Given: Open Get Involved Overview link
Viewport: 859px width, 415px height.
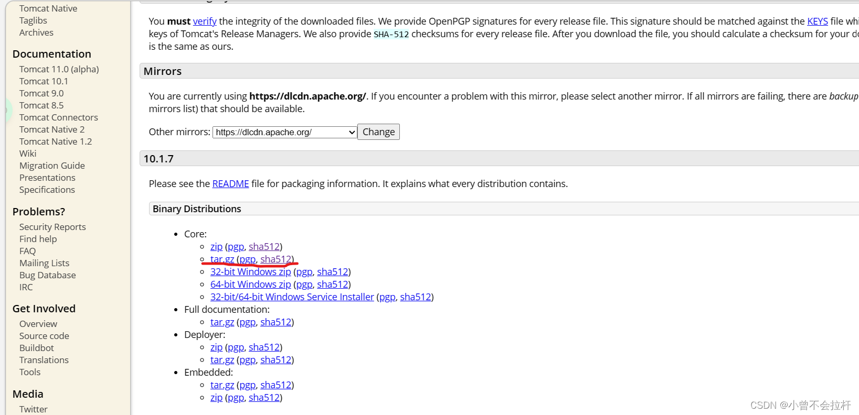Looking at the screenshot, I should coord(38,324).
